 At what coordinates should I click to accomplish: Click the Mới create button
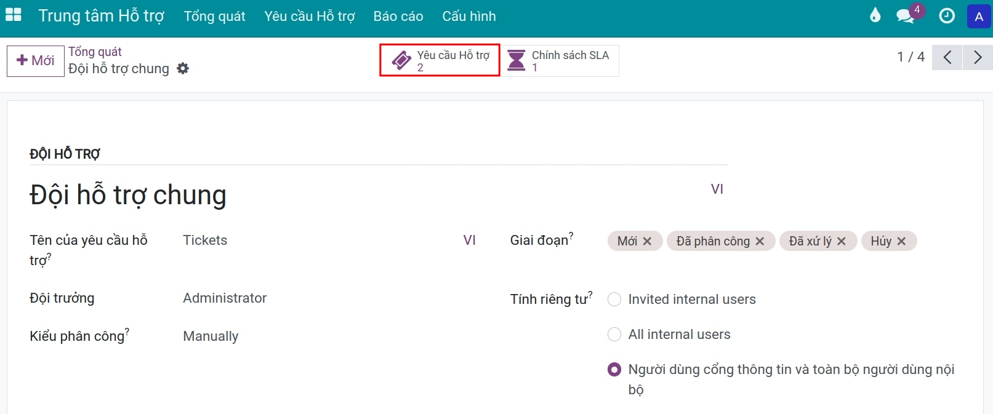tap(36, 60)
